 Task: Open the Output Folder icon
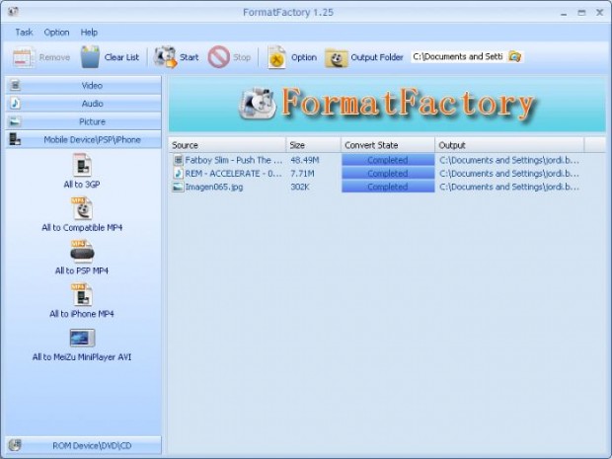point(336,57)
